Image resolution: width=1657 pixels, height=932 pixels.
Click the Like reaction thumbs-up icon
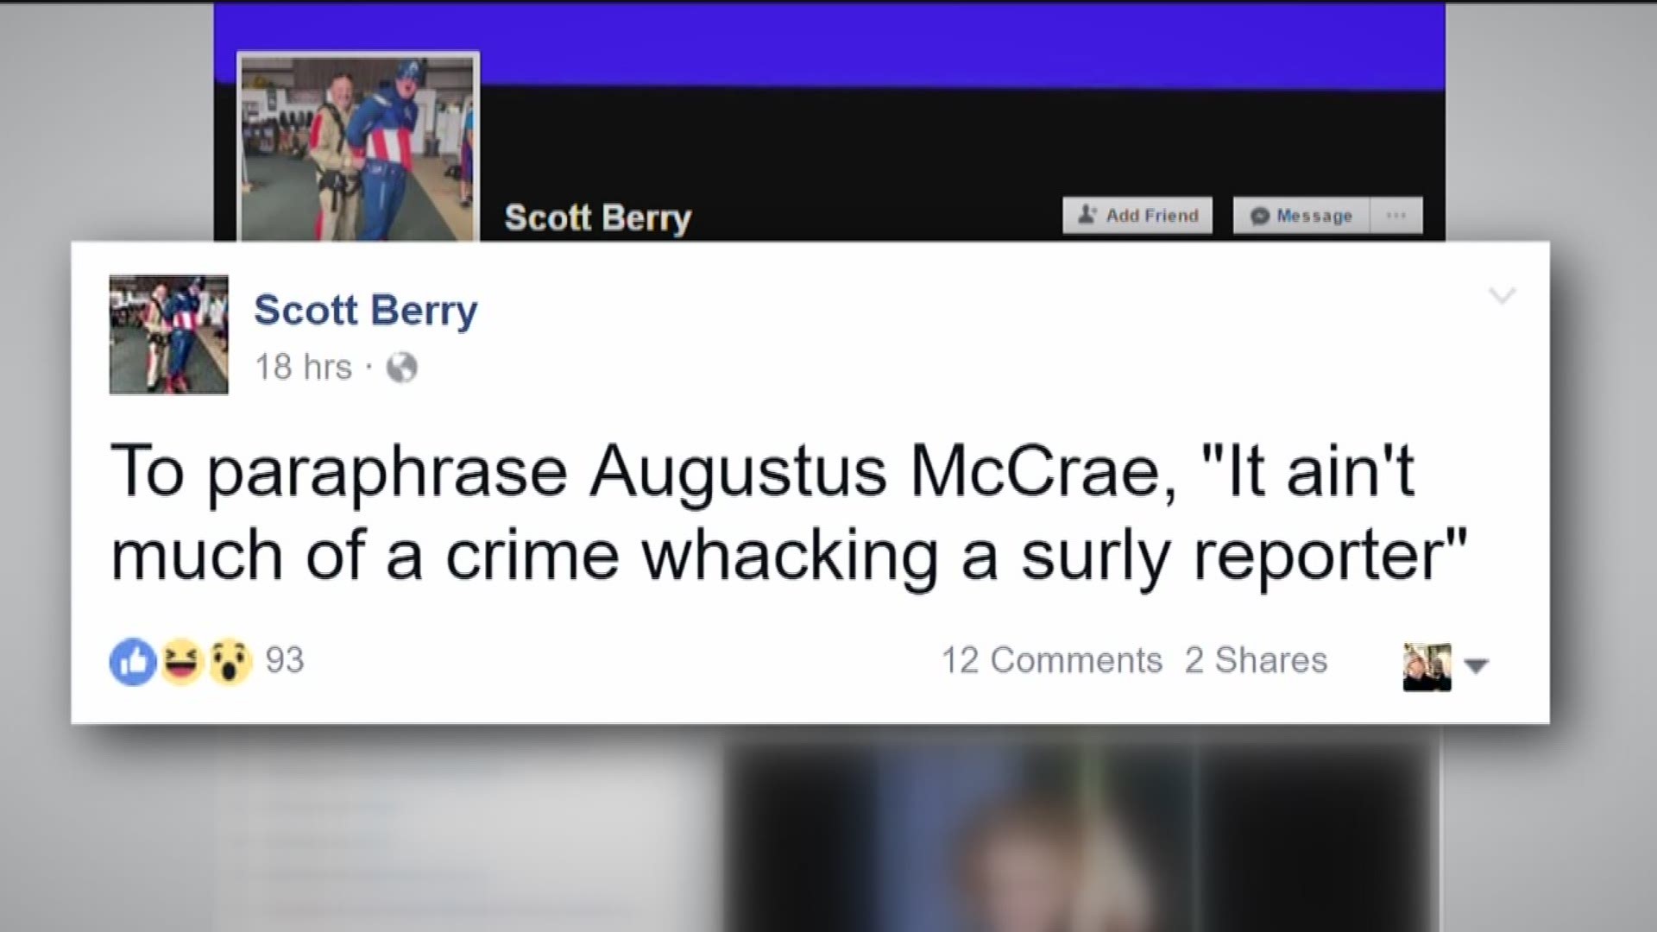[x=132, y=662]
